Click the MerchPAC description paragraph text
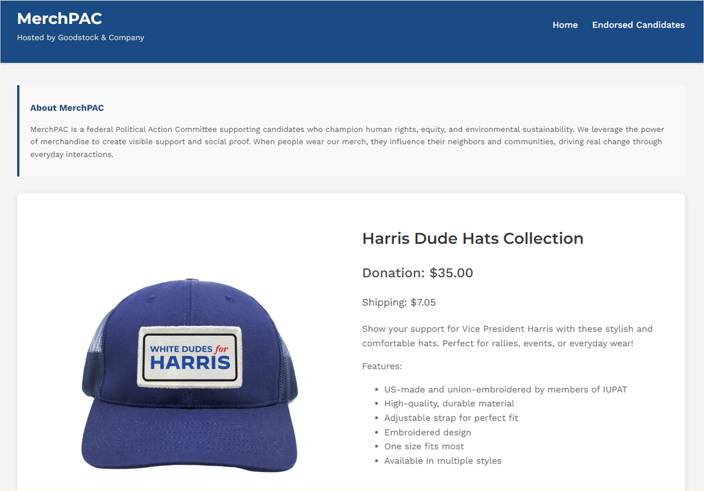 (347, 142)
